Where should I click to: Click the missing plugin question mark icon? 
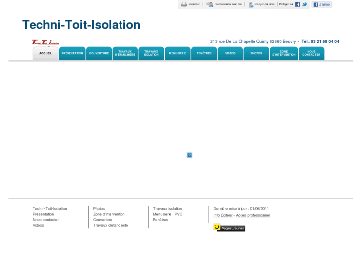click(x=189, y=155)
